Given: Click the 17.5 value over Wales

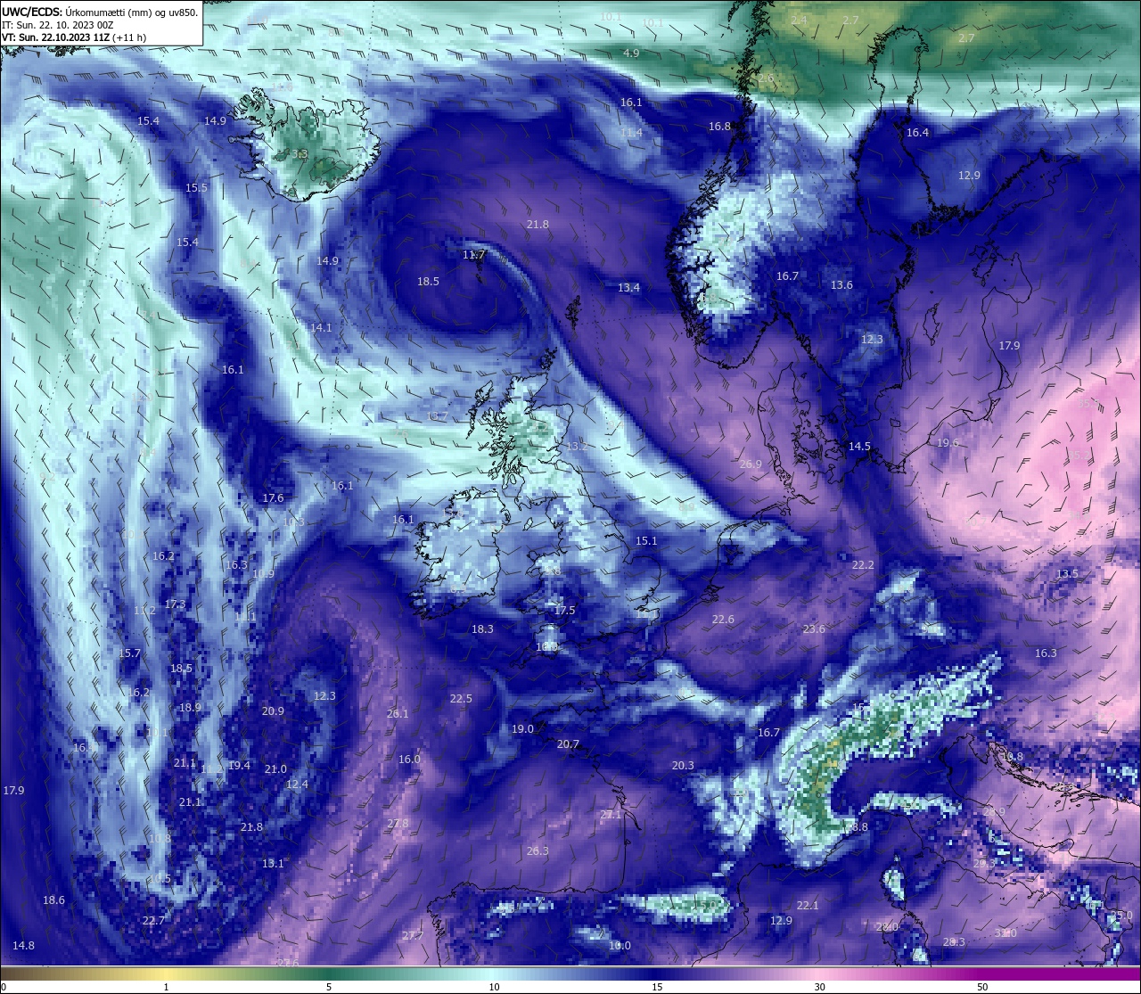Looking at the screenshot, I should point(564,611).
